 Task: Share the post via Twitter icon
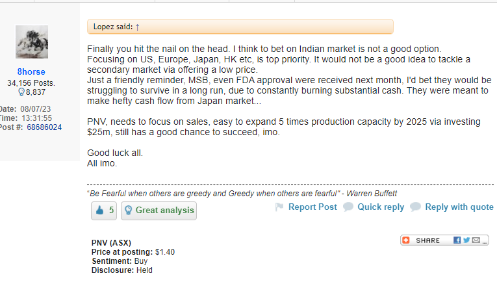[466, 240]
